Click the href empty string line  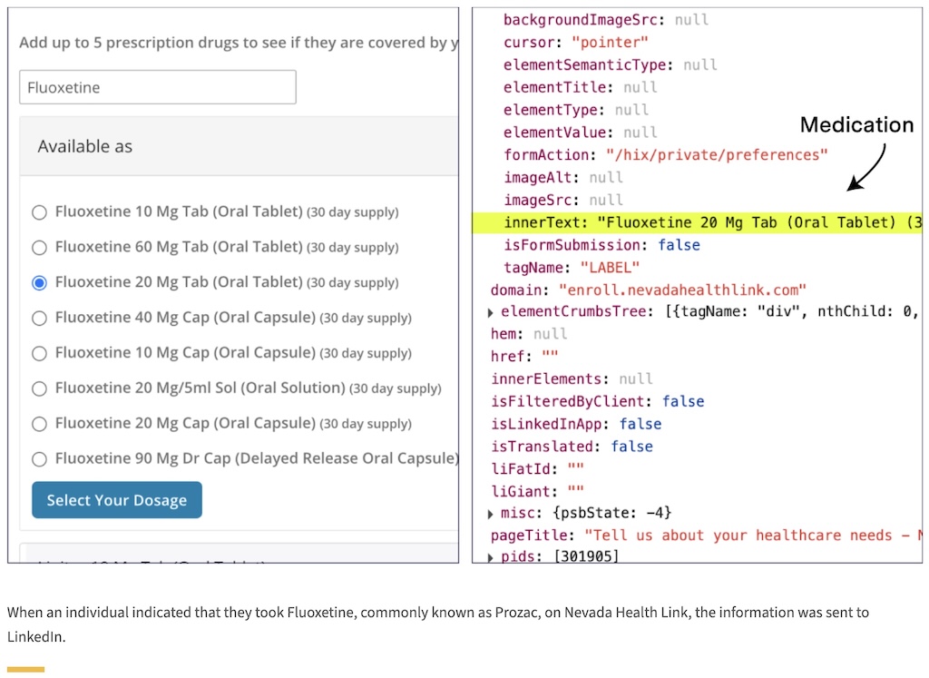[x=524, y=357]
